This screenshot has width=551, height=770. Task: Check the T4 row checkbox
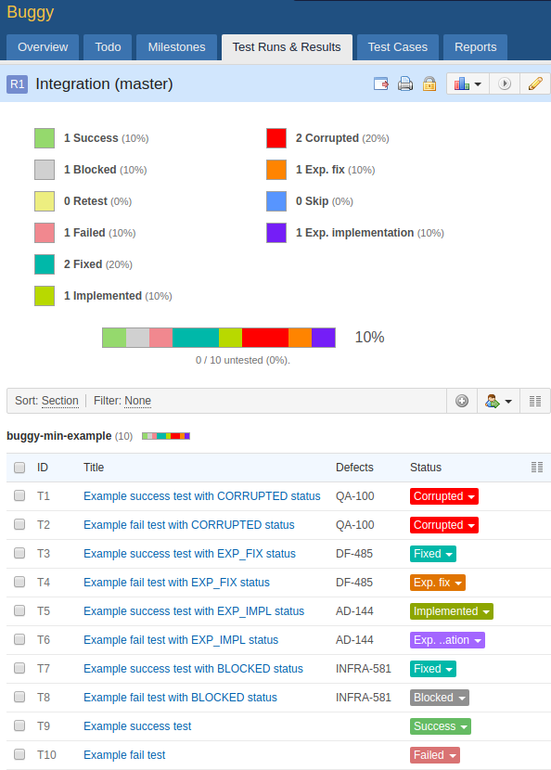19,583
